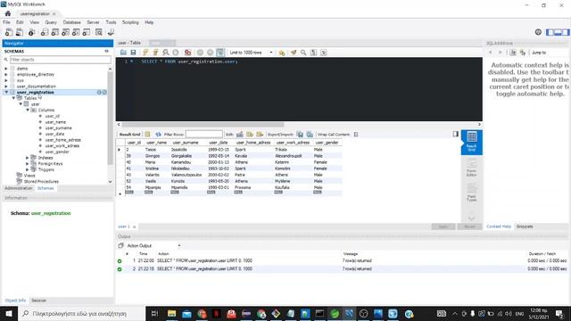Toggle Wrap Cell Content icon
Image resolution: width=571 pixels, height=321 pixels.
coord(356,135)
